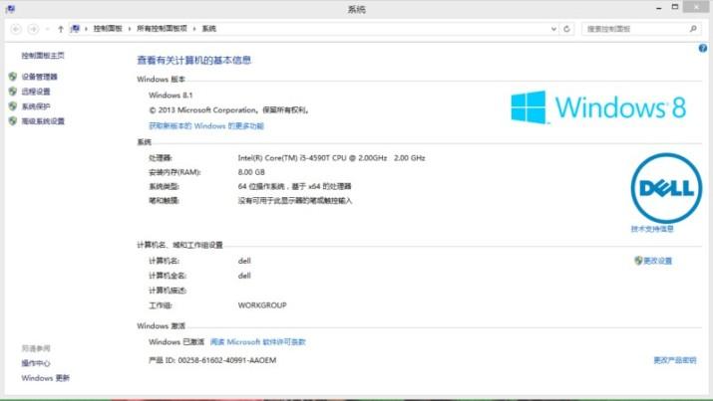
Task: Click the Up one level arrow
Action: point(61,29)
